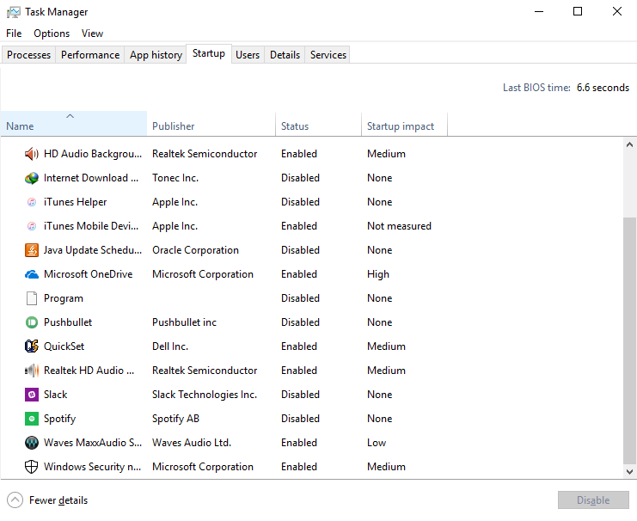Screen dimensions: 637x521
Task: Sort by the Status column header
Action: (318, 124)
